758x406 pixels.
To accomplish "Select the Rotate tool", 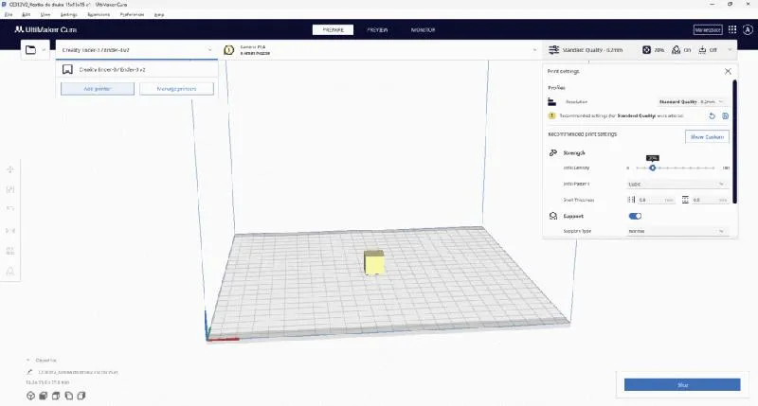I will coord(10,209).
